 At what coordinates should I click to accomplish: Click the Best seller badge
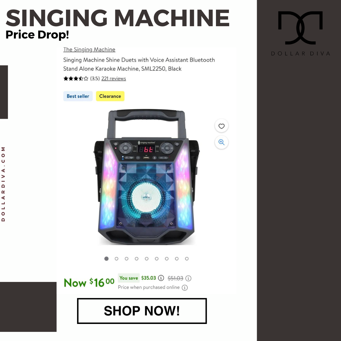(78, 96)
